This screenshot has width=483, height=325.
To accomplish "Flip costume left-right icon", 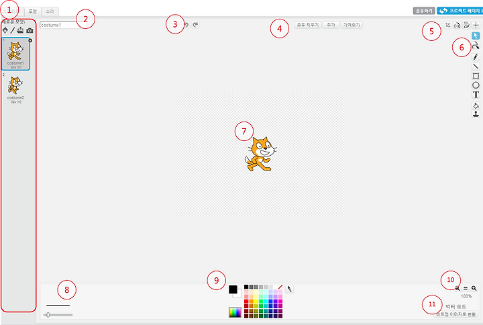I will tap(457, 25).
